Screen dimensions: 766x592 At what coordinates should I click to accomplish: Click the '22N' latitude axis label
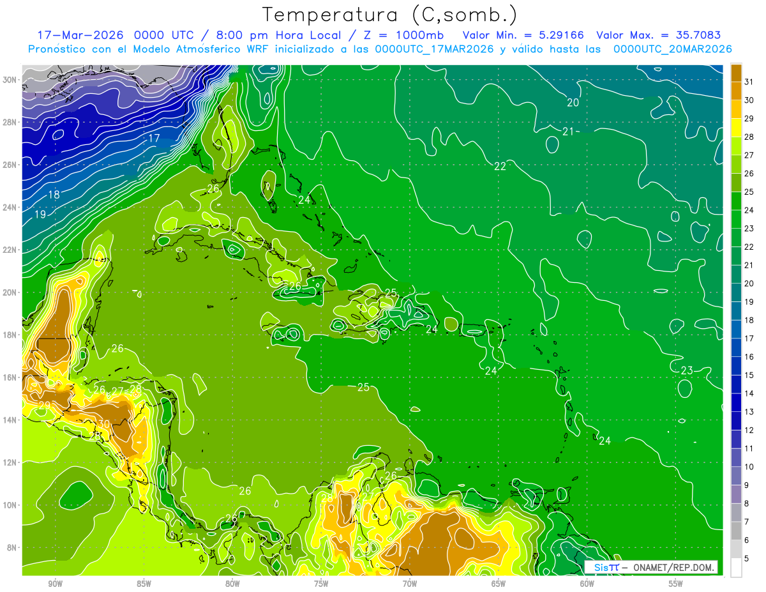pyautogui.click(x=10, y=250)
